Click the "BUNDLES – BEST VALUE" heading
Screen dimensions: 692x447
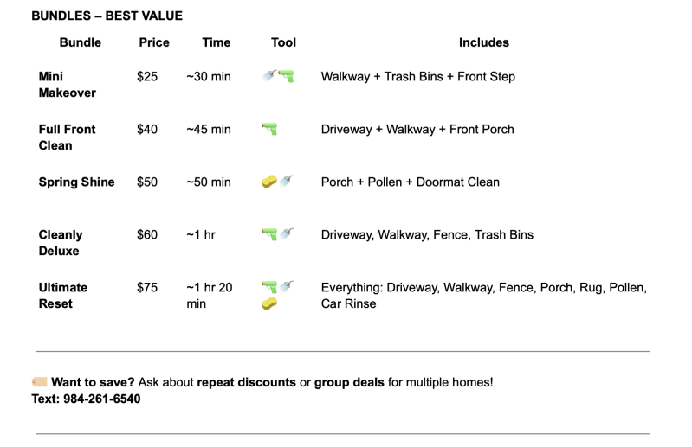coord(107,16)
